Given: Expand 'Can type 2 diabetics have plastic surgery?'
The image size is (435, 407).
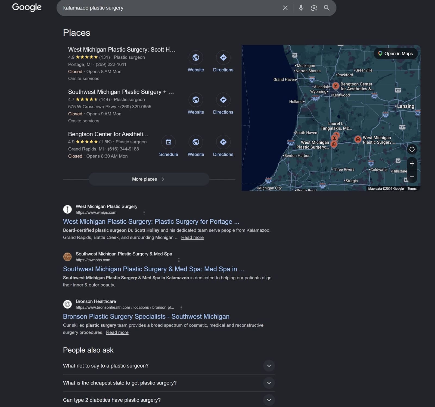Looking at the screenshot, I should [x=169, y=400].
